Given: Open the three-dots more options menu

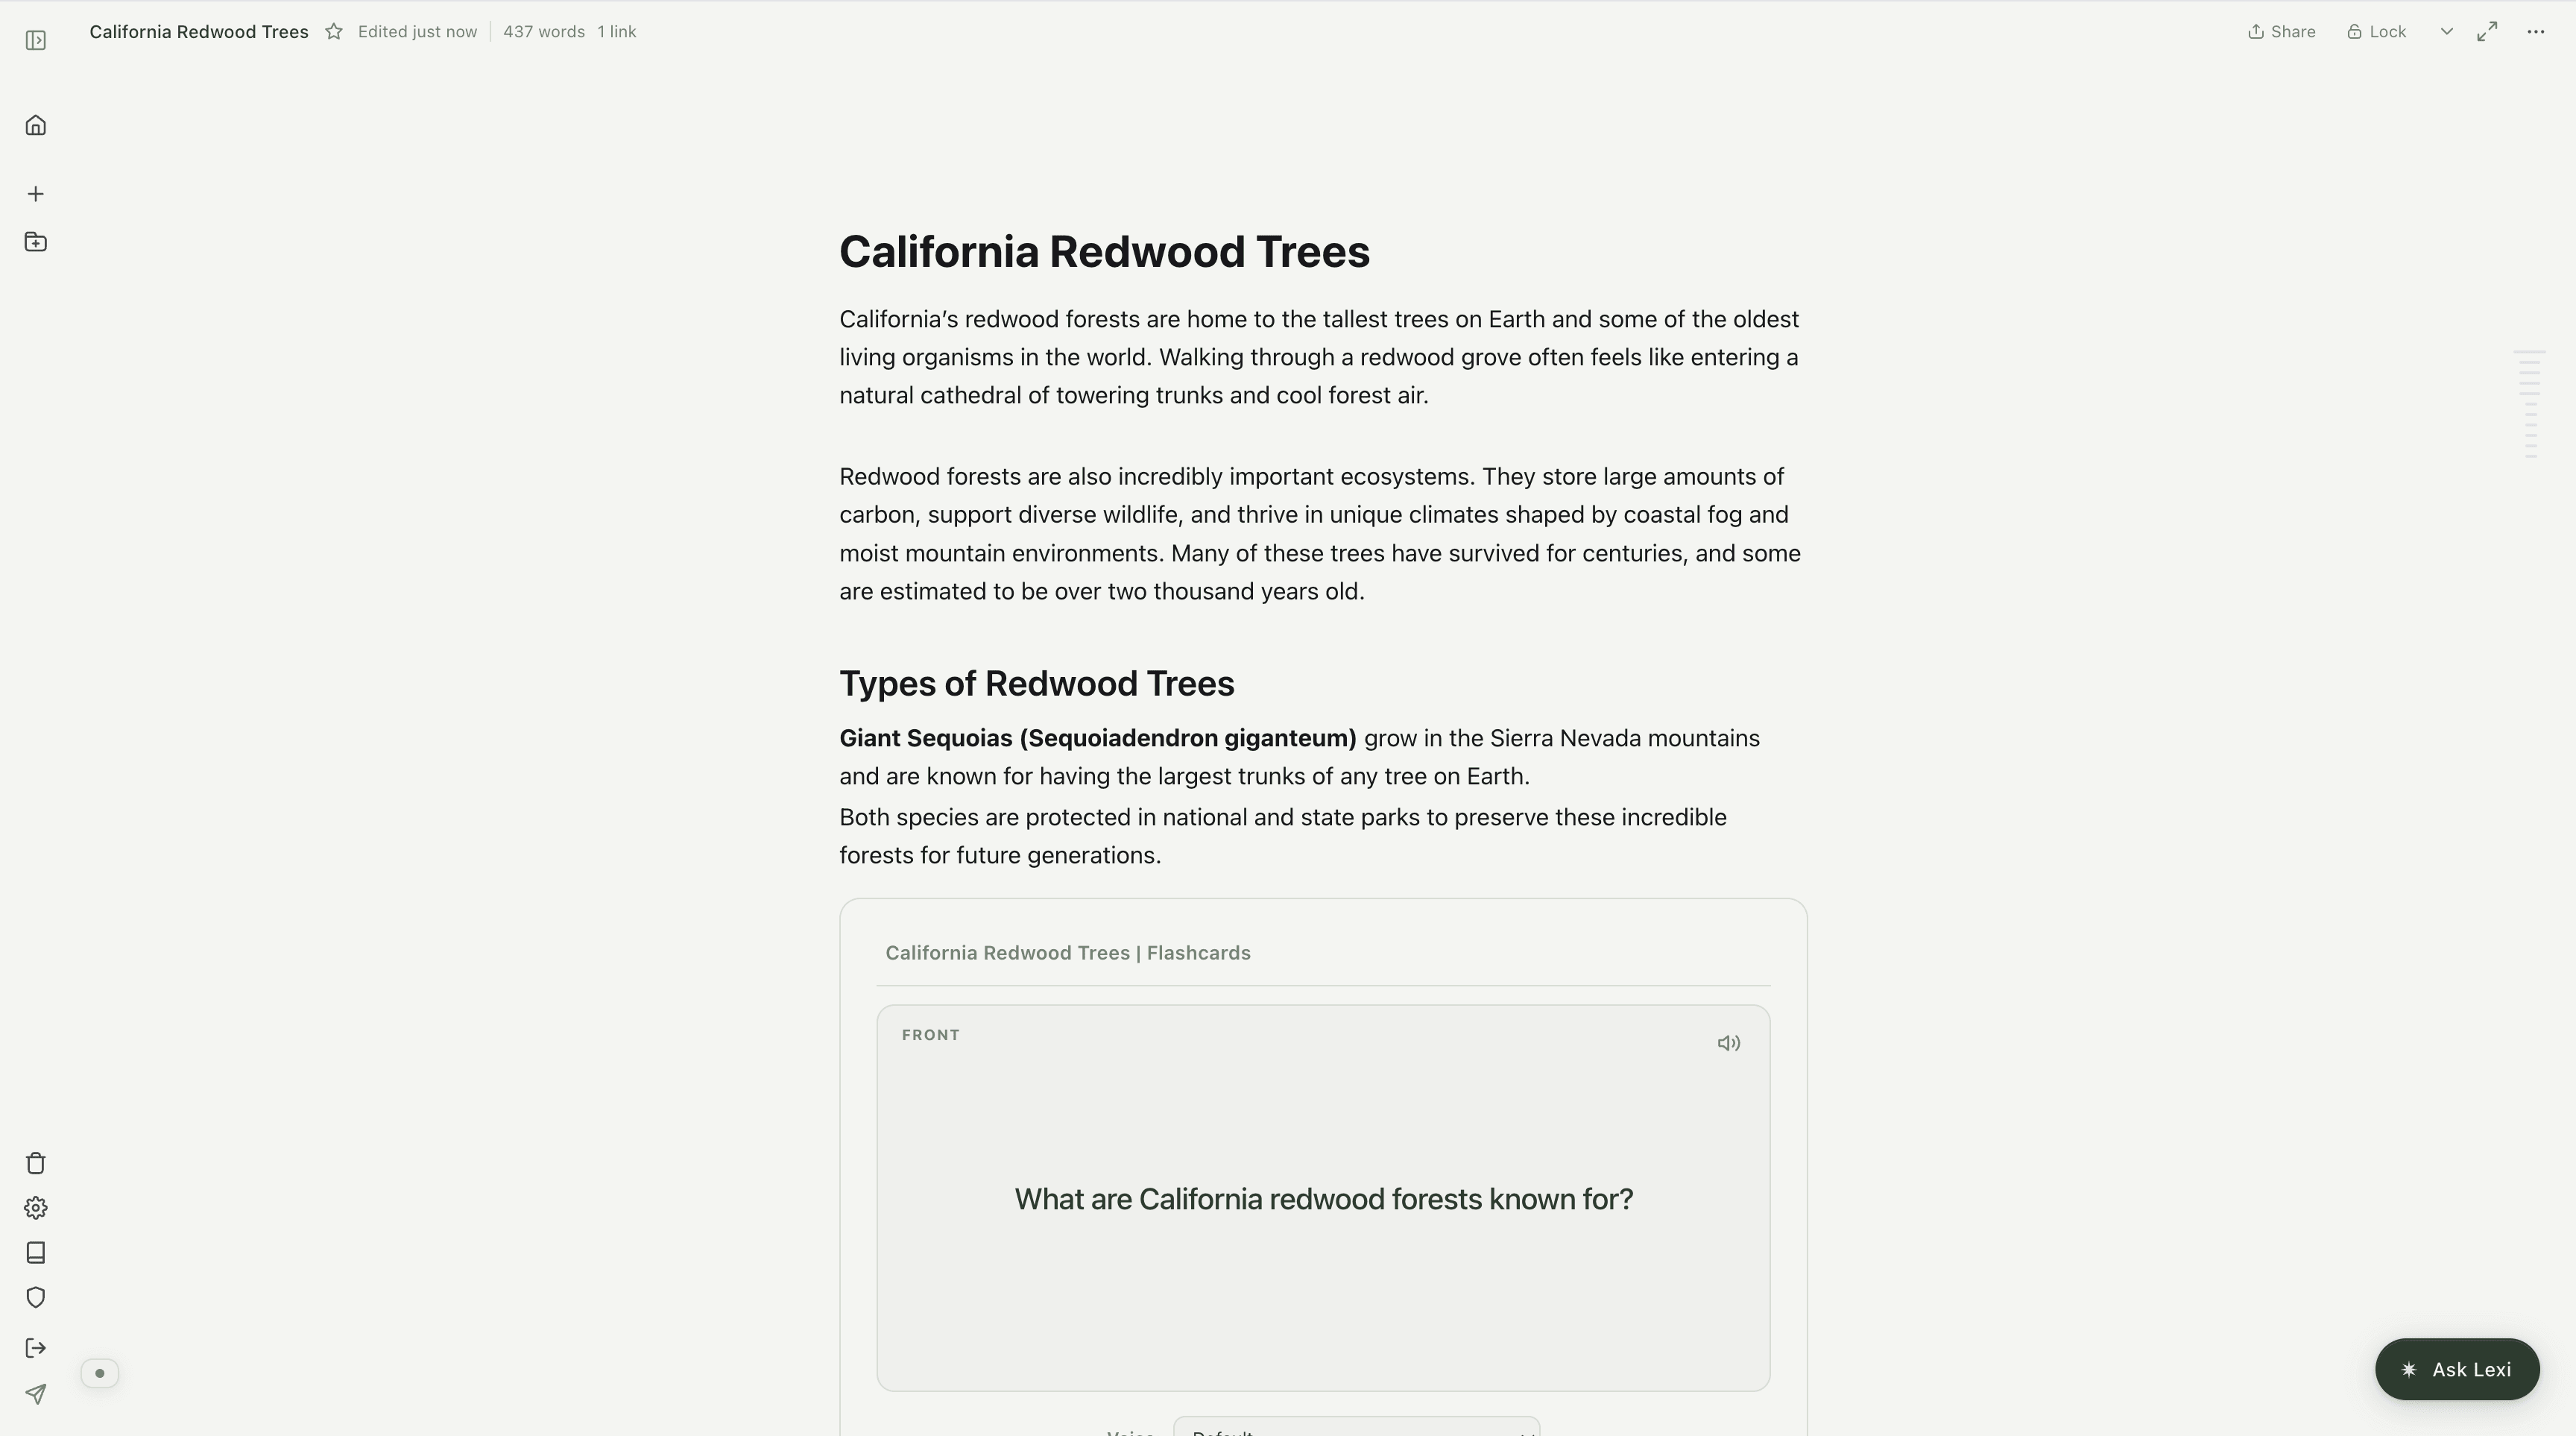Looking at the screenshot, I should pos(2535,32).
